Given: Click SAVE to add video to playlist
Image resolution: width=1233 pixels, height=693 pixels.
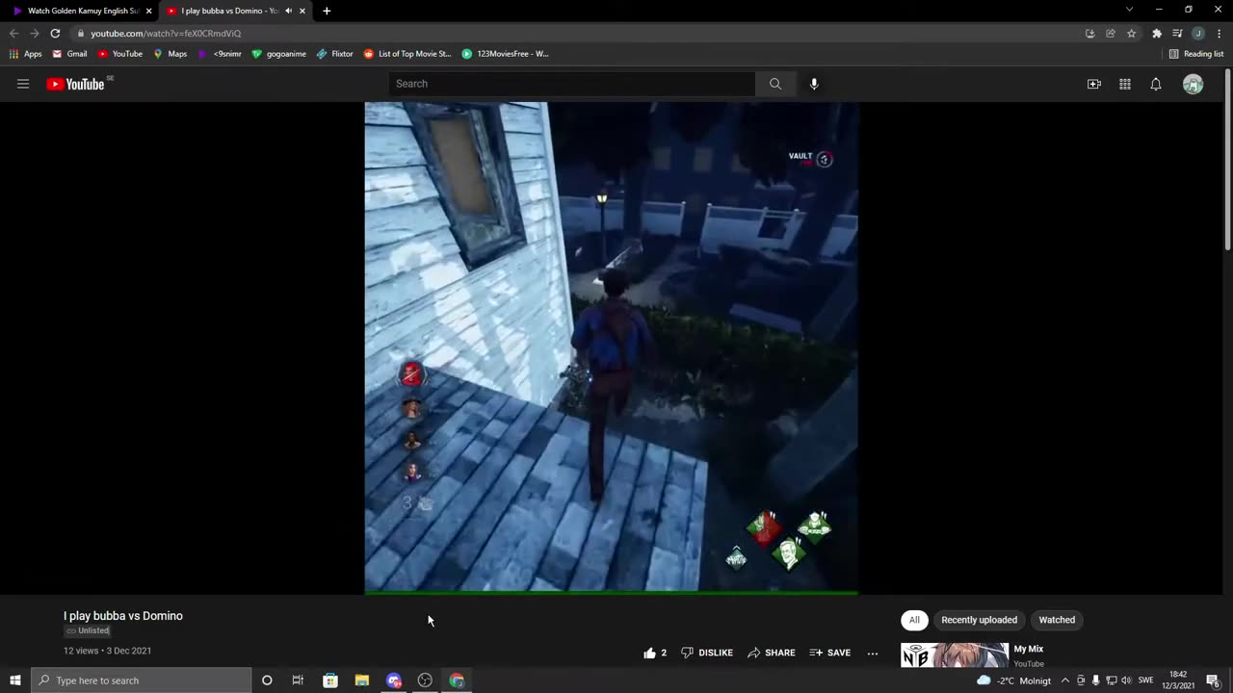Looking at the screenshot, I should pos(830,653).
